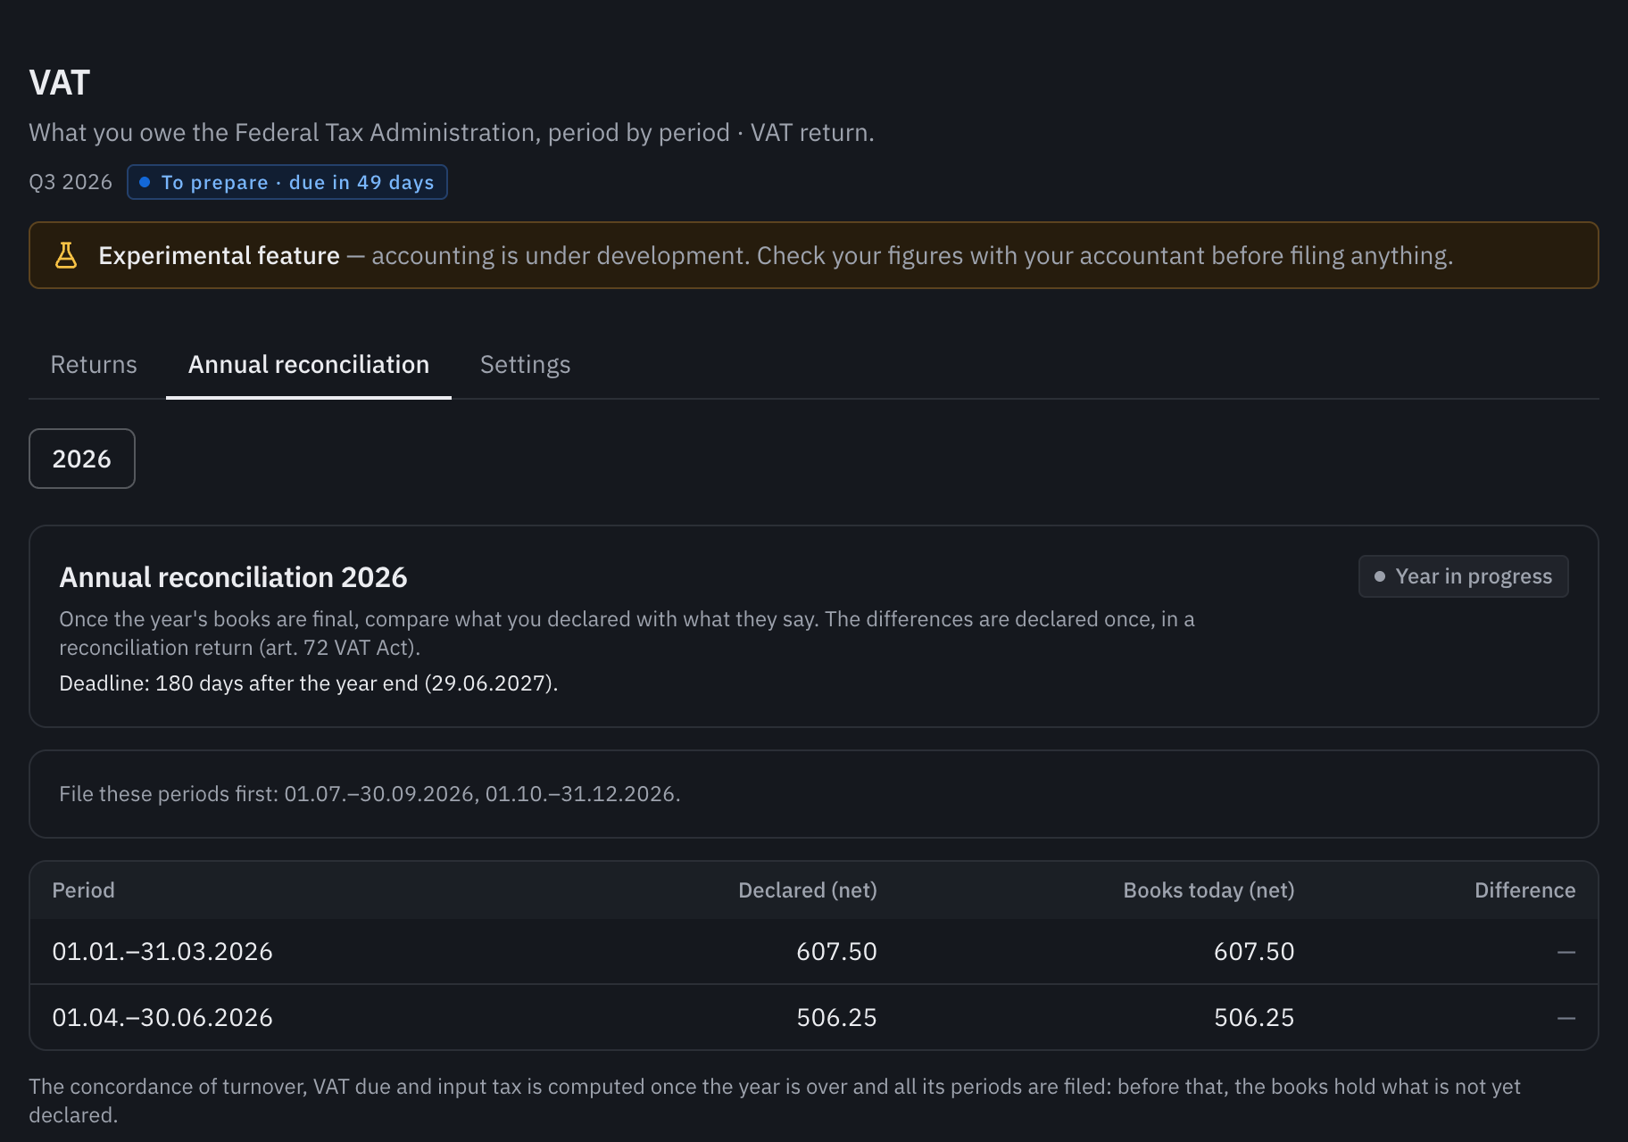Select the row 01.04.–30.06.2026
Image resolution: width=1628 pixels, height=1142 pixels.
coord(814,1018)
